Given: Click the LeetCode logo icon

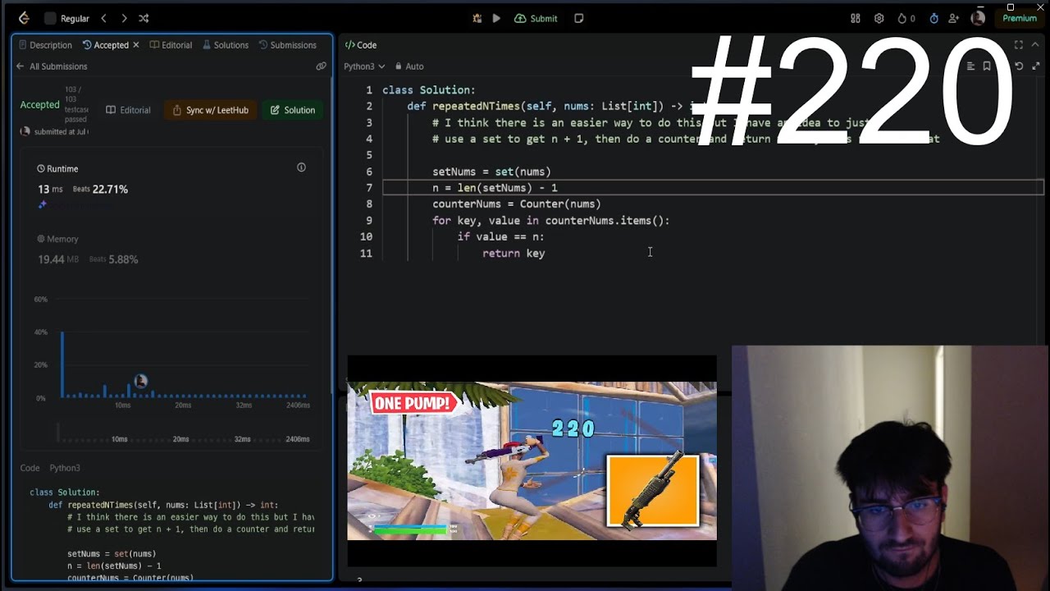Looking at the screenshot, I should tap(24, 18).
